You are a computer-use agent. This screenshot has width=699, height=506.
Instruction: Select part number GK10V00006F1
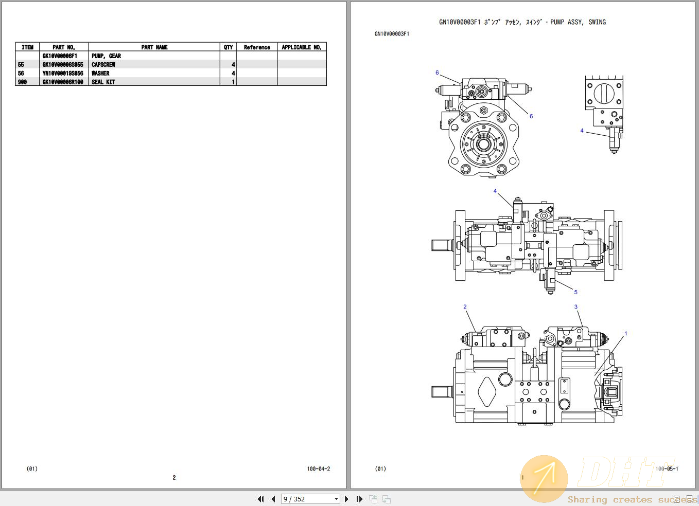(x=60, y=56)
